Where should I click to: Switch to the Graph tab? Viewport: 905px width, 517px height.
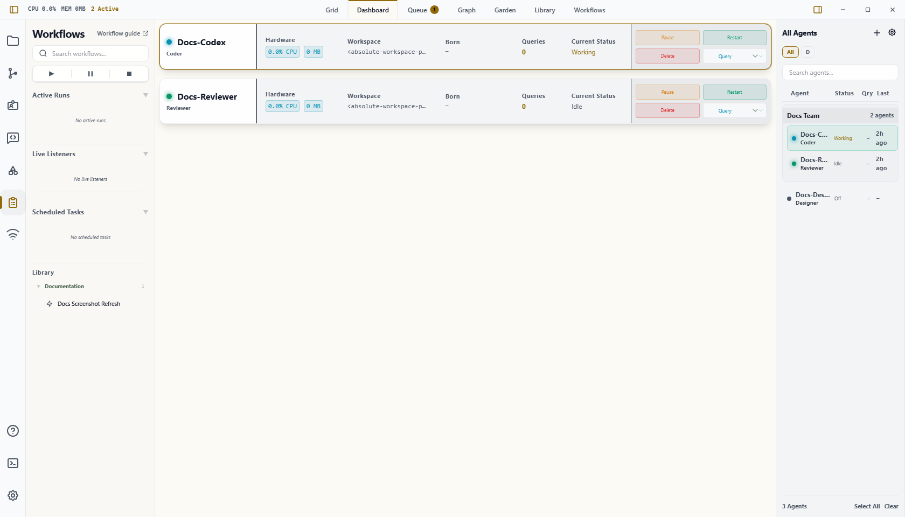[467, 10]
